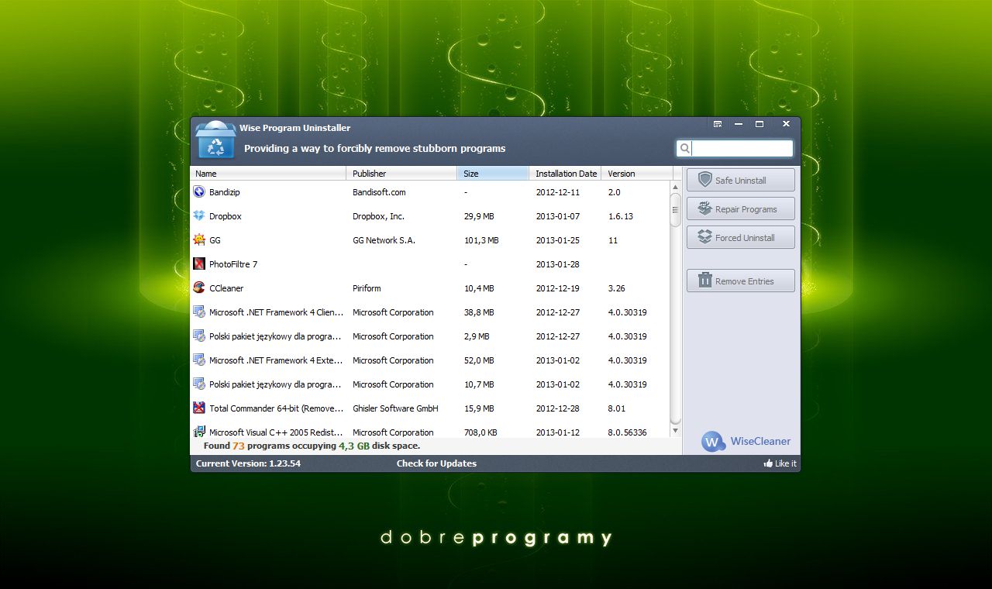This screenshot has width=992, height=589.
Task: Click size value 708,0 KB
Action: 480,432
